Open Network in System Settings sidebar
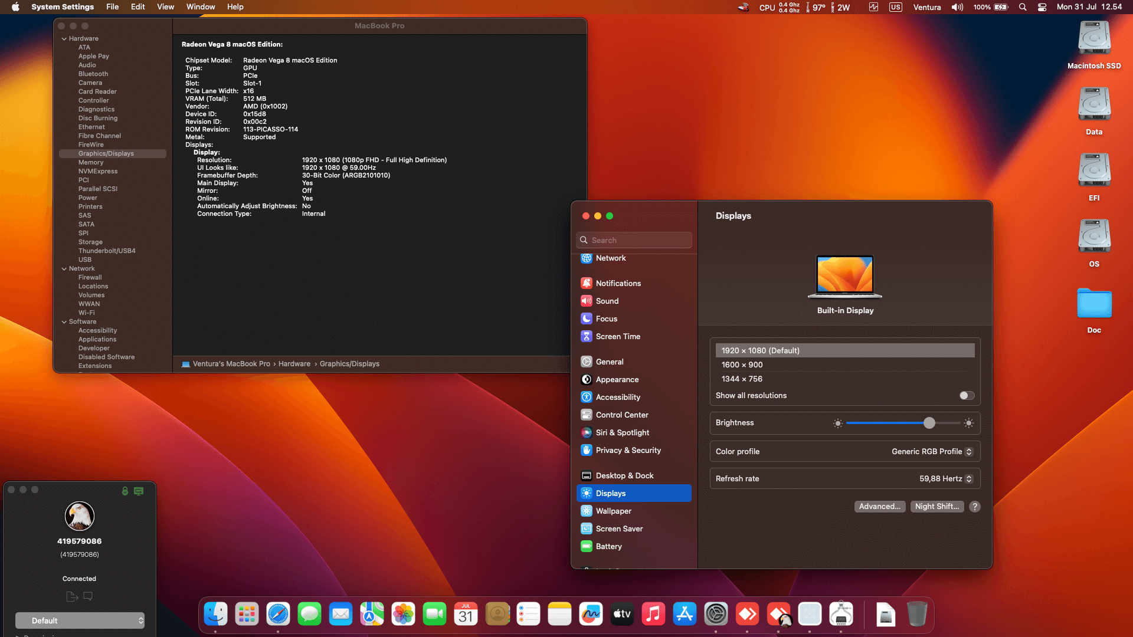This screenshot has height=637, width=1133. [634, 258]
